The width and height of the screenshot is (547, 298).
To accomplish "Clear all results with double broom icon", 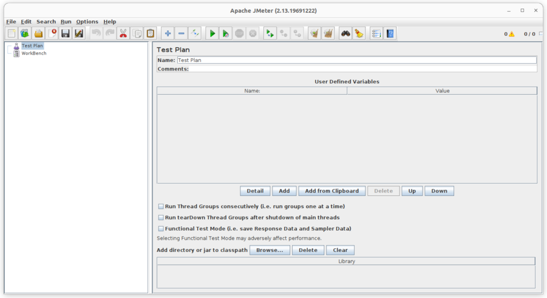I will pyautogui.click(x=329, y=34).
